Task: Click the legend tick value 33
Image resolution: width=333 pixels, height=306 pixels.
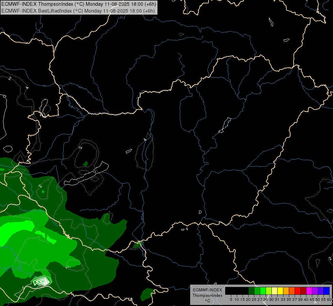Action: [283, 300]
